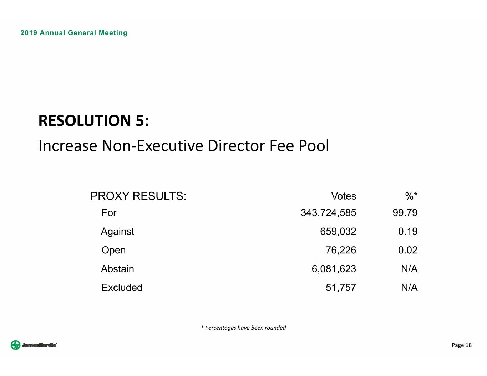Screen dimensions: 487x376
Task: Select the Abstain row label
Action: [x=117, y=269]
